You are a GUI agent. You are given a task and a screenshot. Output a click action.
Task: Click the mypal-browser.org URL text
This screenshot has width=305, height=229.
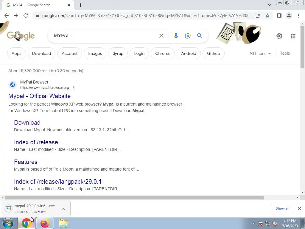pos(45,88)
